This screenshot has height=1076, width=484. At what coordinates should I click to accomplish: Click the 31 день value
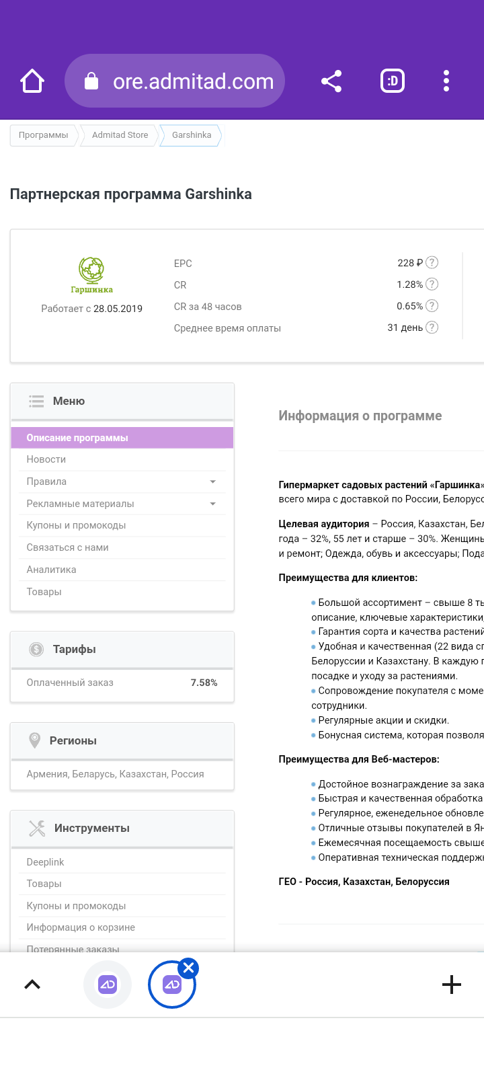pos(405,328)
